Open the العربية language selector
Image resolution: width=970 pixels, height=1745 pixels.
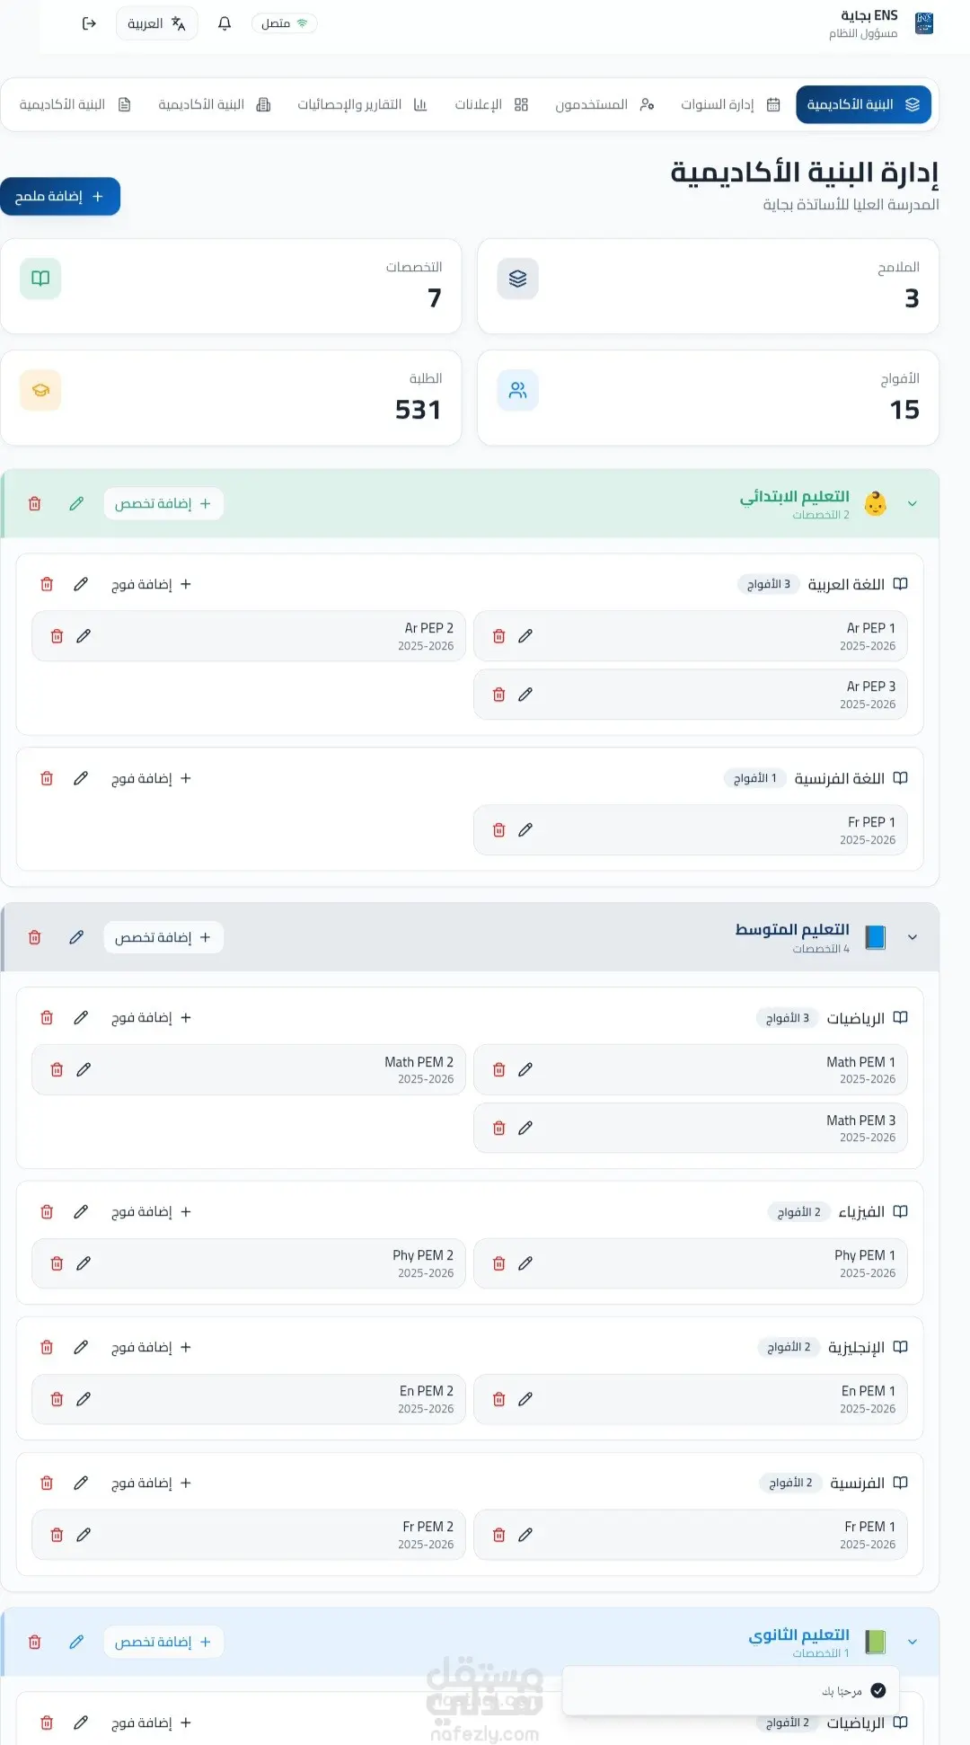coord(156,23)
